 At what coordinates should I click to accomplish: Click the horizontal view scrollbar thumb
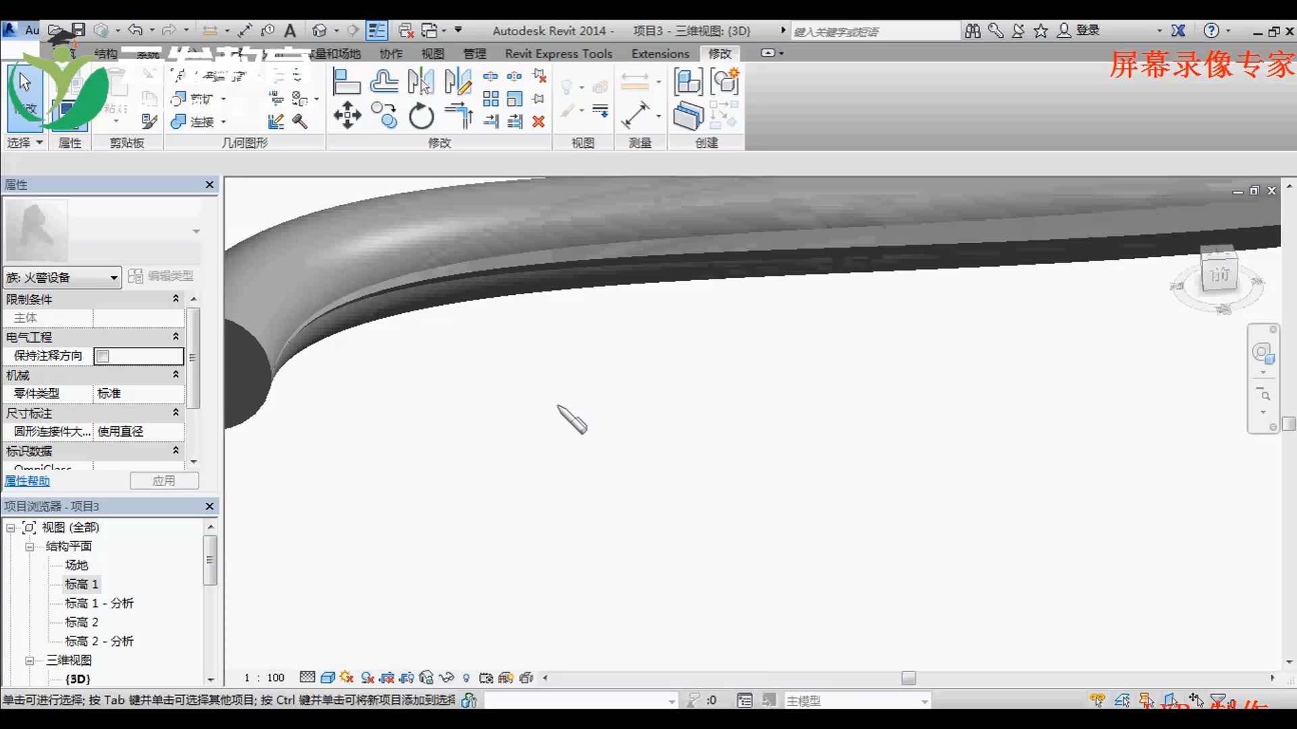pyautogui.click(x=909, y=678)
